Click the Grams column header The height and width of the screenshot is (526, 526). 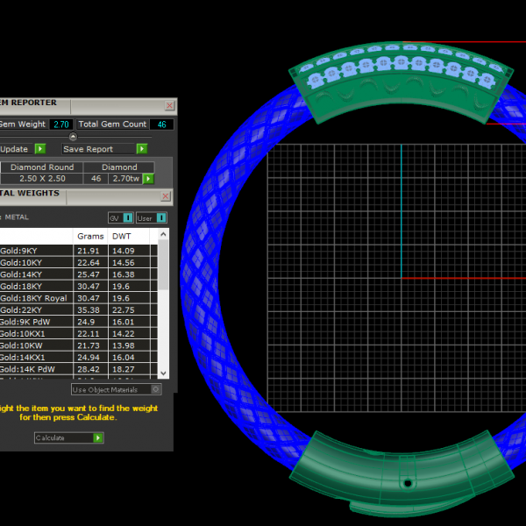[90, 237]
